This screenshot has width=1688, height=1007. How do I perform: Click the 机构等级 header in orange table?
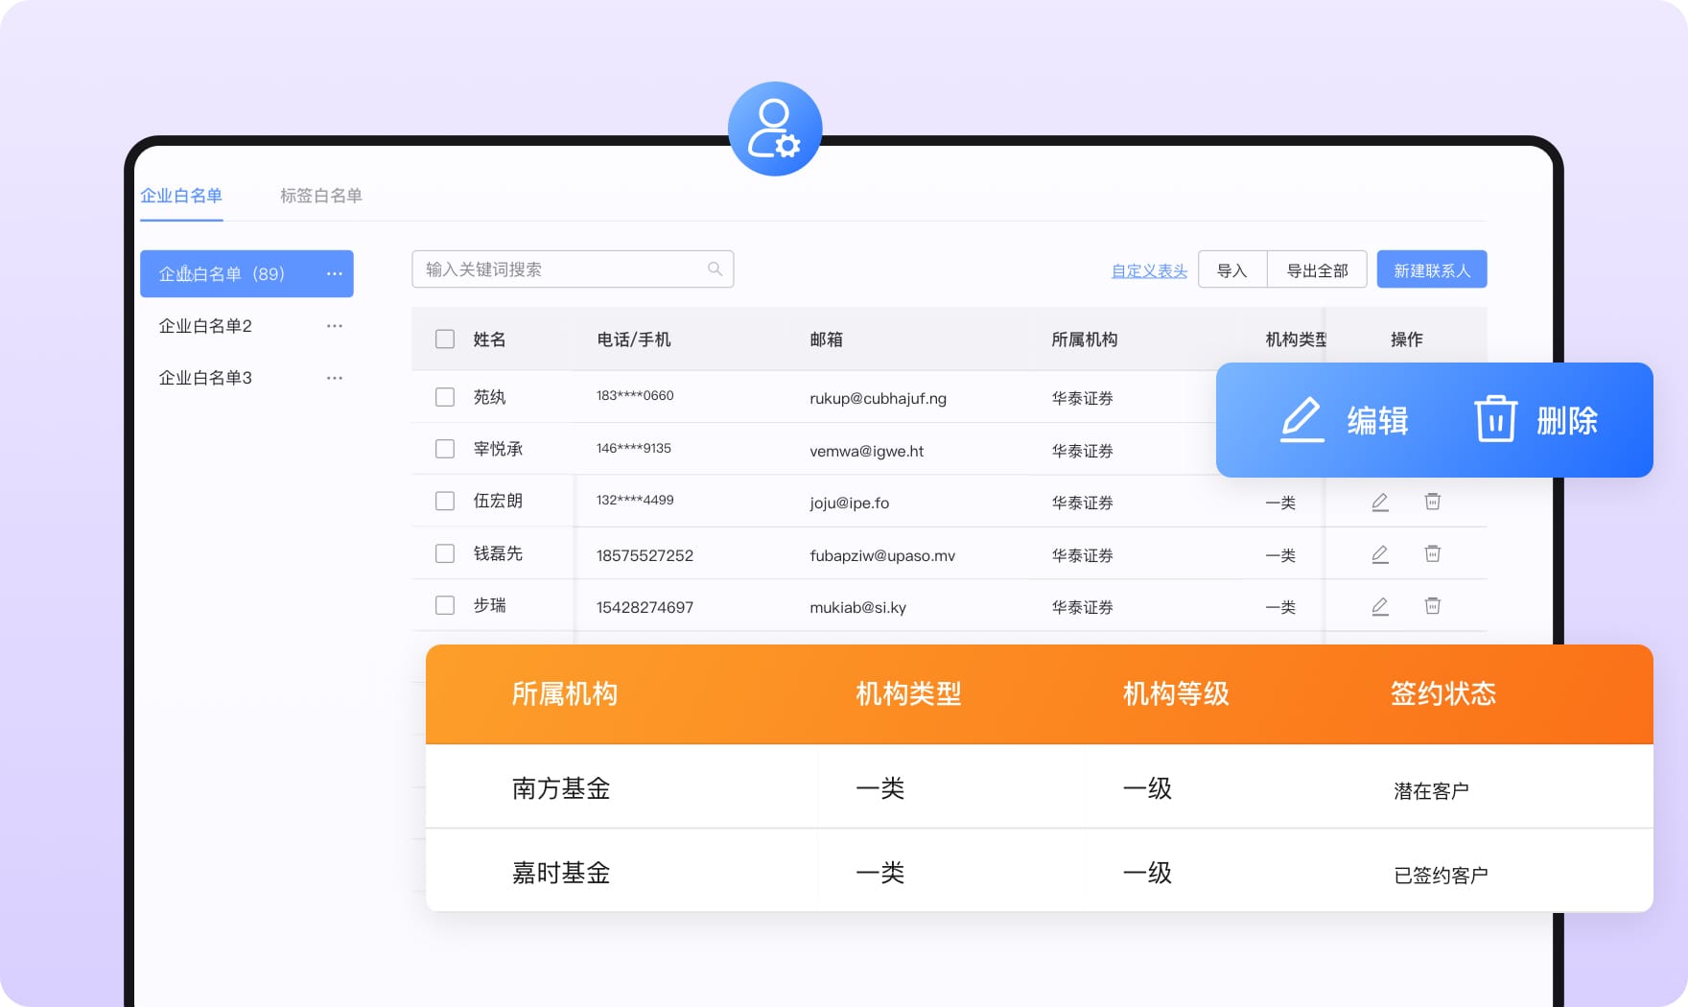tap(1176, 693)
